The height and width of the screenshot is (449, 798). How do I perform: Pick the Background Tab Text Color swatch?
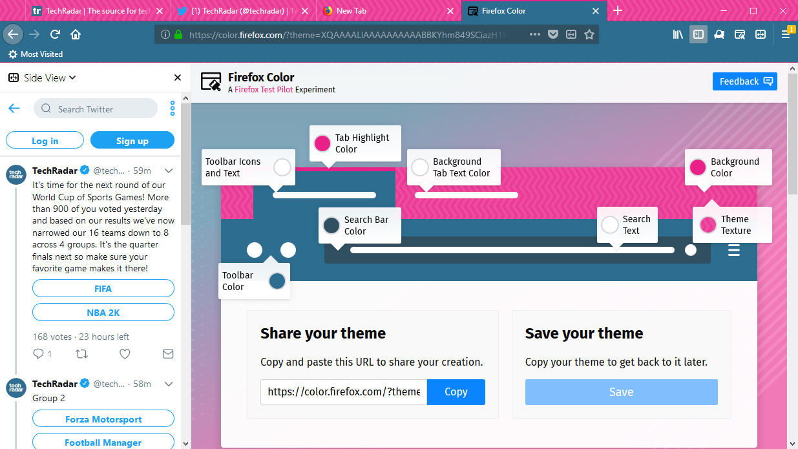420,168
